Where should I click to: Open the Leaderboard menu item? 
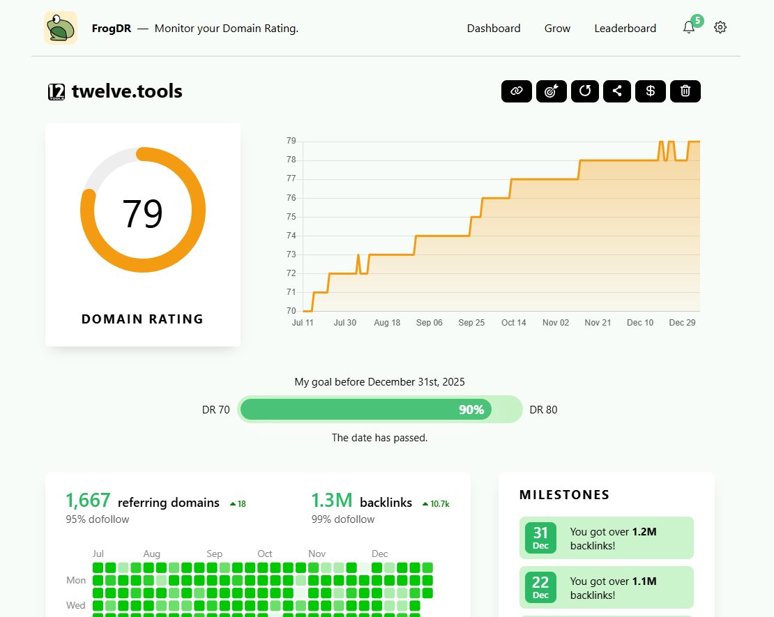click(625, 29)
